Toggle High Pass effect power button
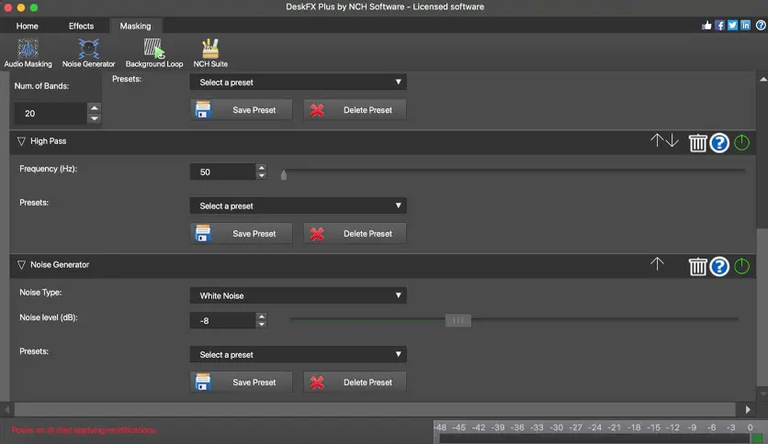The width and height of the screenshot is (768, 444). 741,142
